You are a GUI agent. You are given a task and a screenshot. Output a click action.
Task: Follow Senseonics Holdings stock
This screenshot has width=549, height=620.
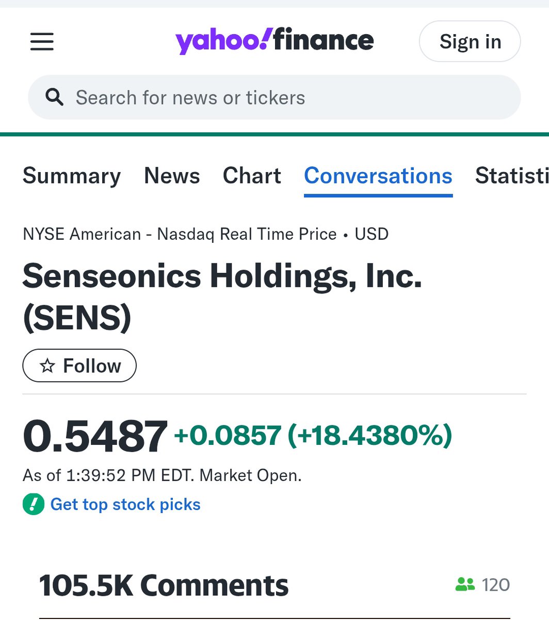[79, 366]
